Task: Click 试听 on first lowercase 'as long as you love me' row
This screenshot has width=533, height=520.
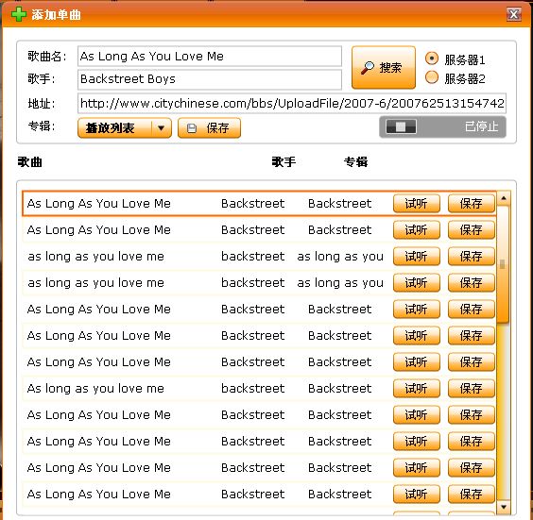Action: 417,257
